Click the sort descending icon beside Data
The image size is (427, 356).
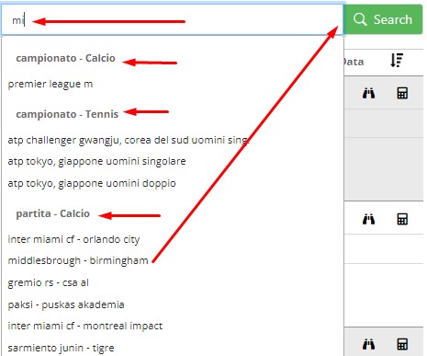[x=397, y=60]
